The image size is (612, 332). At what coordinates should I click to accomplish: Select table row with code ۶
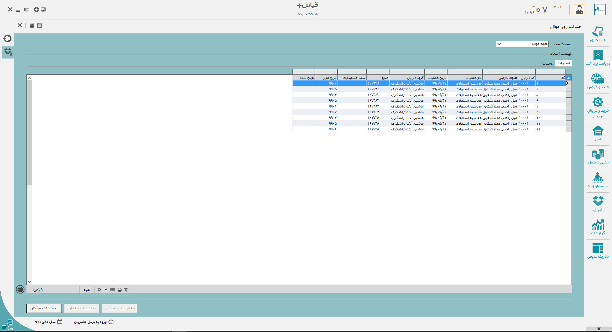pos(432,100)
